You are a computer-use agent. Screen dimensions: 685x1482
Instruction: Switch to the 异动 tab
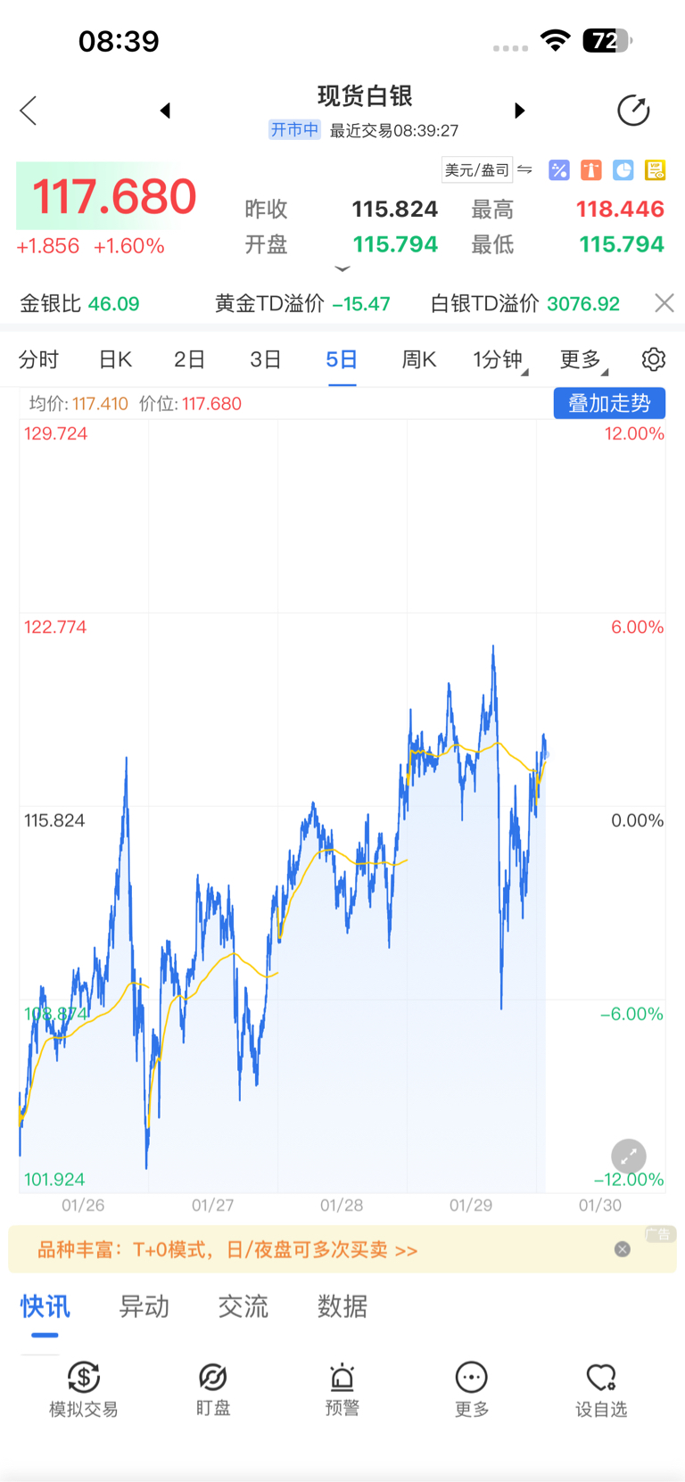point(144,1306)
